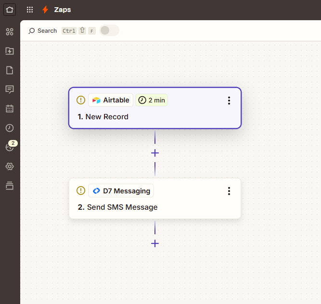Click the D7 Messaging step warning icon

click(81, 190)
